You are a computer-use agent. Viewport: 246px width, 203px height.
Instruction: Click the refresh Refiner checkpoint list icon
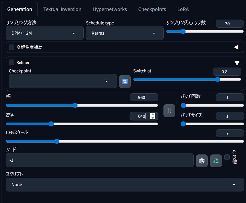[x=125, y=82]
